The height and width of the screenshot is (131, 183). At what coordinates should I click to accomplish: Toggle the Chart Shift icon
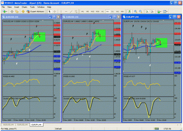[152, 11]
